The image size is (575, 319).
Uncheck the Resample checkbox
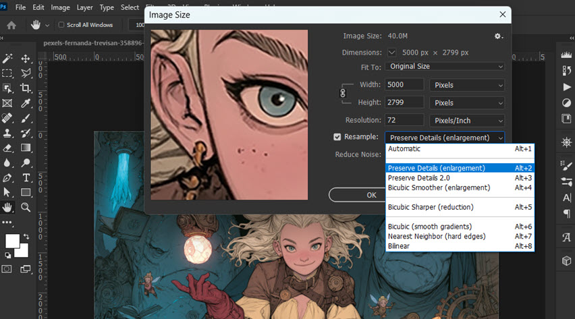click(337, 137)
